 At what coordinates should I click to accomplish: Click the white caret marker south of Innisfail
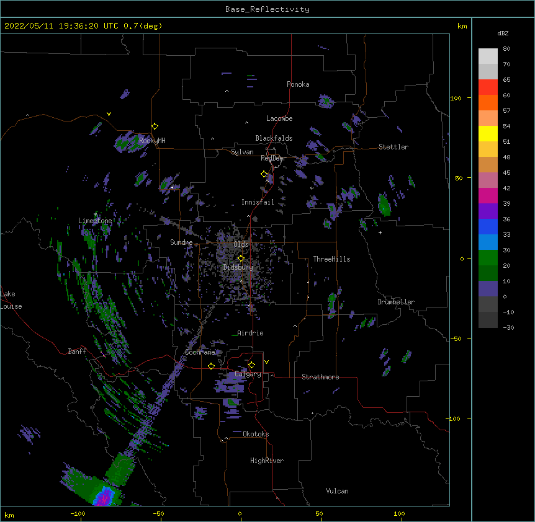pyautogui.click(x=248, y=216)
